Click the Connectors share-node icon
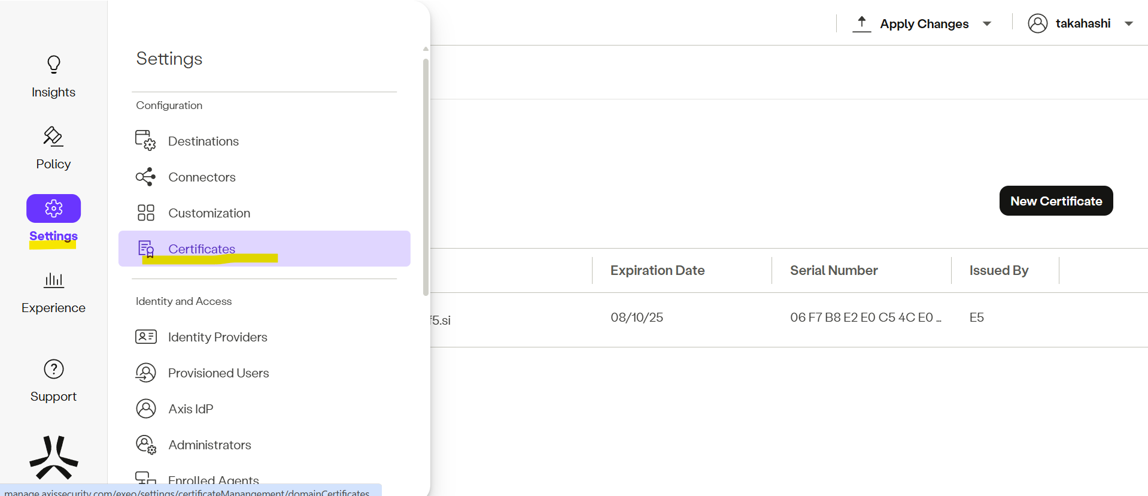 click(x=145, y=177)
